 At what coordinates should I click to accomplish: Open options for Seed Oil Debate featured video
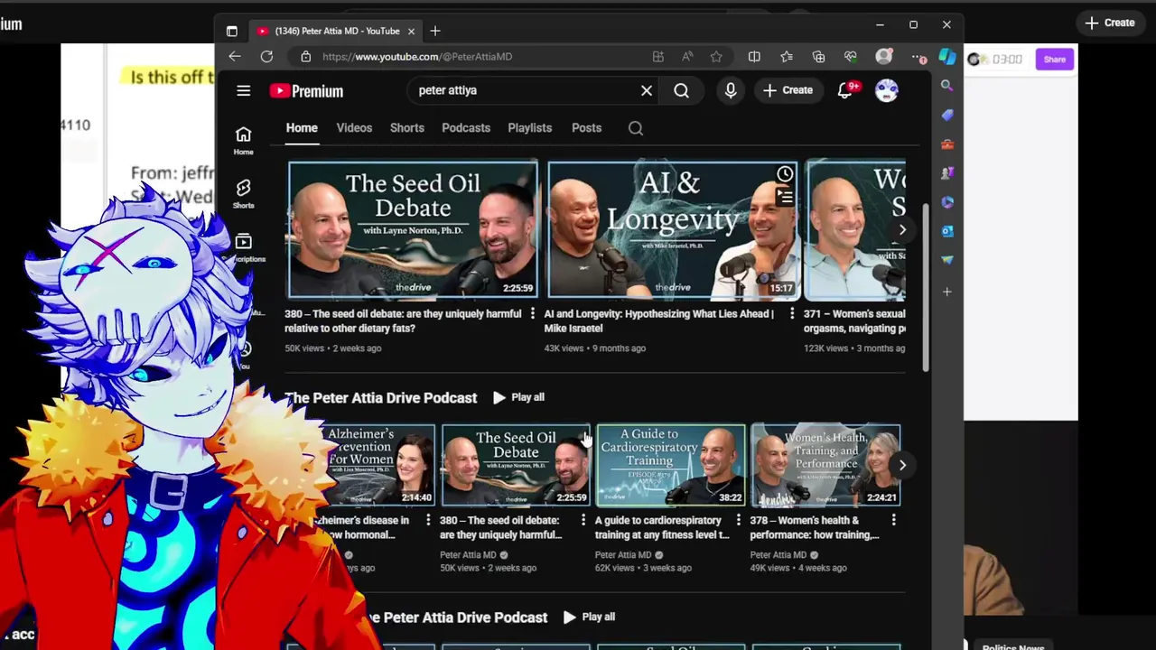pyautogui.click(x=532, y=314)
